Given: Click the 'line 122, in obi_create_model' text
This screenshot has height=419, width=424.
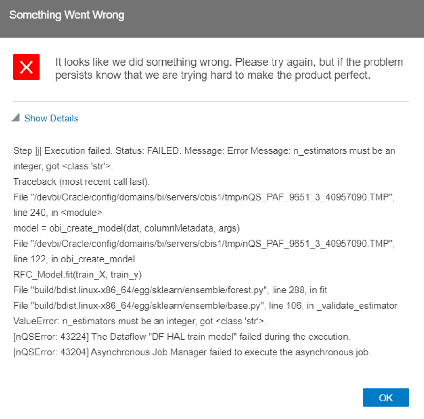Looking at the screenshot, I should click(74, 259).
